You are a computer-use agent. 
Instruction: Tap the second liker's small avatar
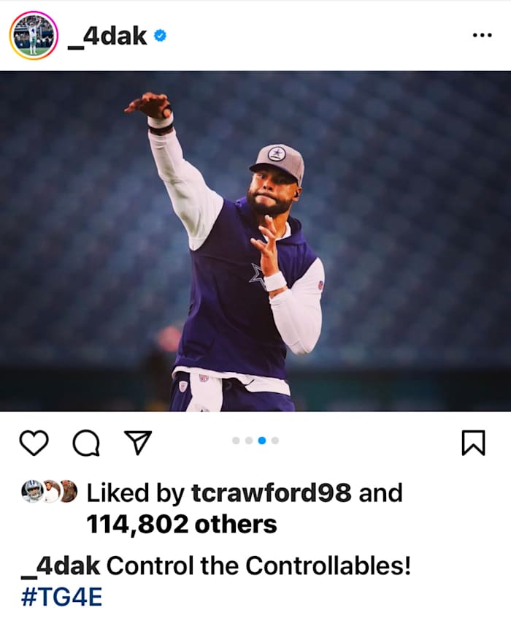click(x=50, y=491)
